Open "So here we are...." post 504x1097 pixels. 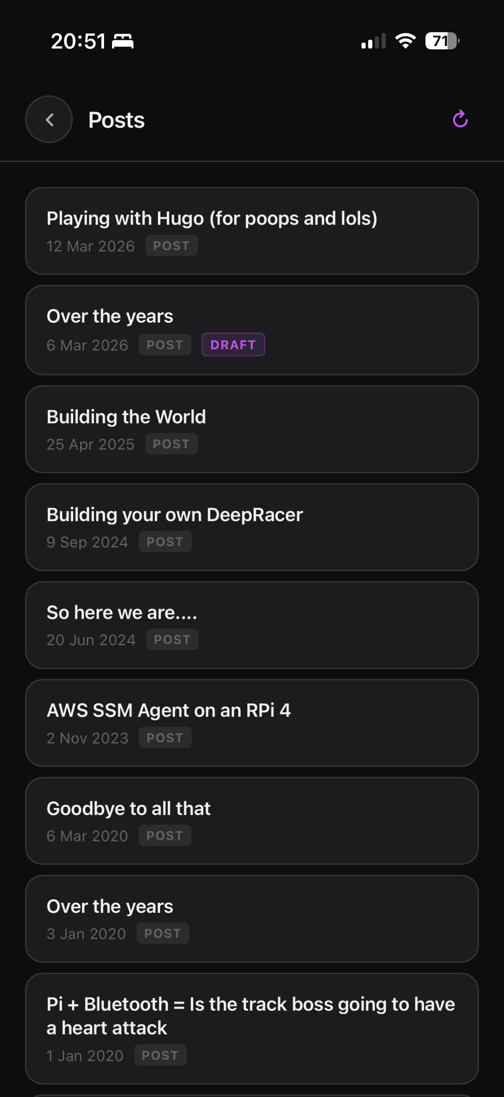coord(252,625)
